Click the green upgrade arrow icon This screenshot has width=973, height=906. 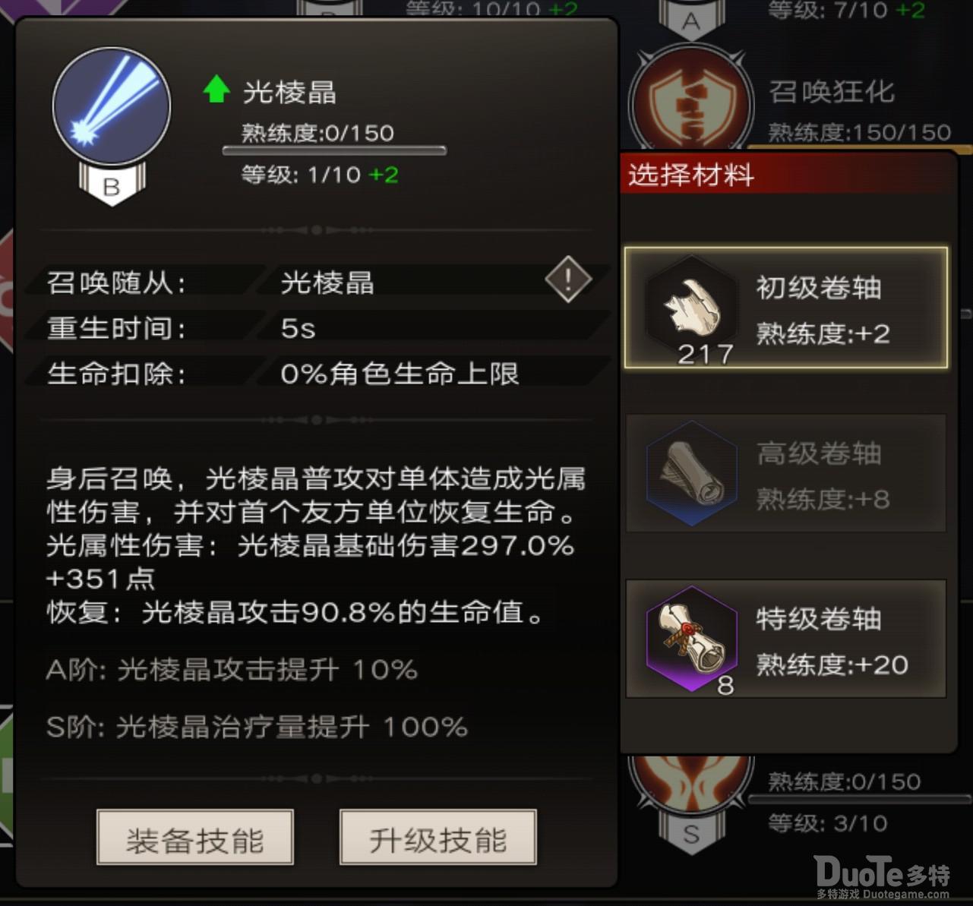[x=216, y=90]
